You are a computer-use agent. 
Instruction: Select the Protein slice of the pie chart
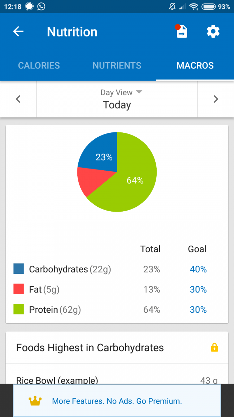point(135,181)
